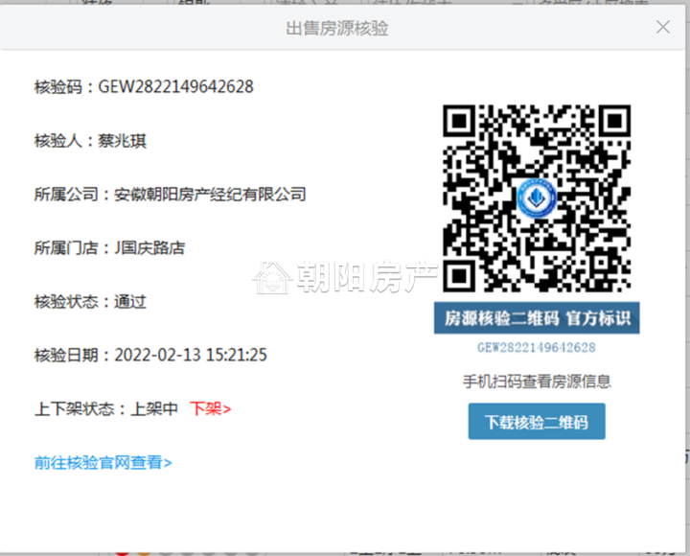Viewport: 690px width, 556px height.
Task: Click listing status text 上架中
Action: 154,409
